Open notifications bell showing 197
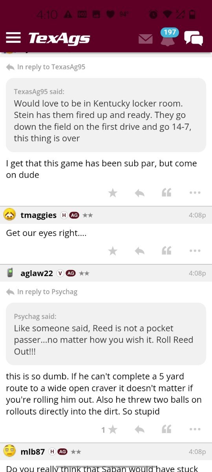Image resolution: width=212 pixels, height=472 pixels. click(x=168, y=38)
